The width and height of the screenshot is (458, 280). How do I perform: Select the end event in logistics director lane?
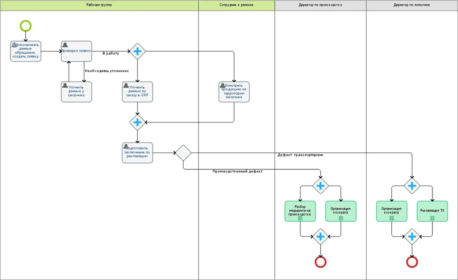(412, 262)
